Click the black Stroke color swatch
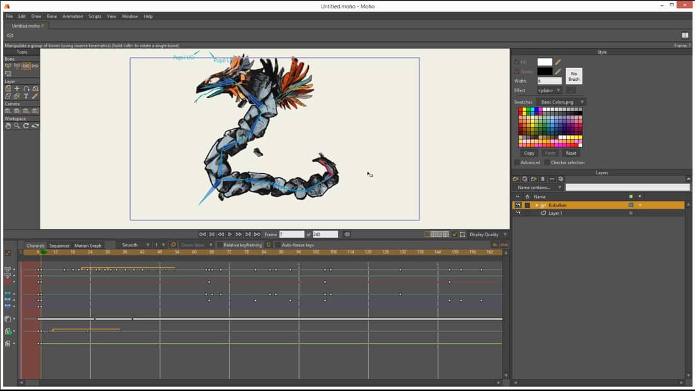The width and height of the screenshot is (695, 391). (545, 71)
